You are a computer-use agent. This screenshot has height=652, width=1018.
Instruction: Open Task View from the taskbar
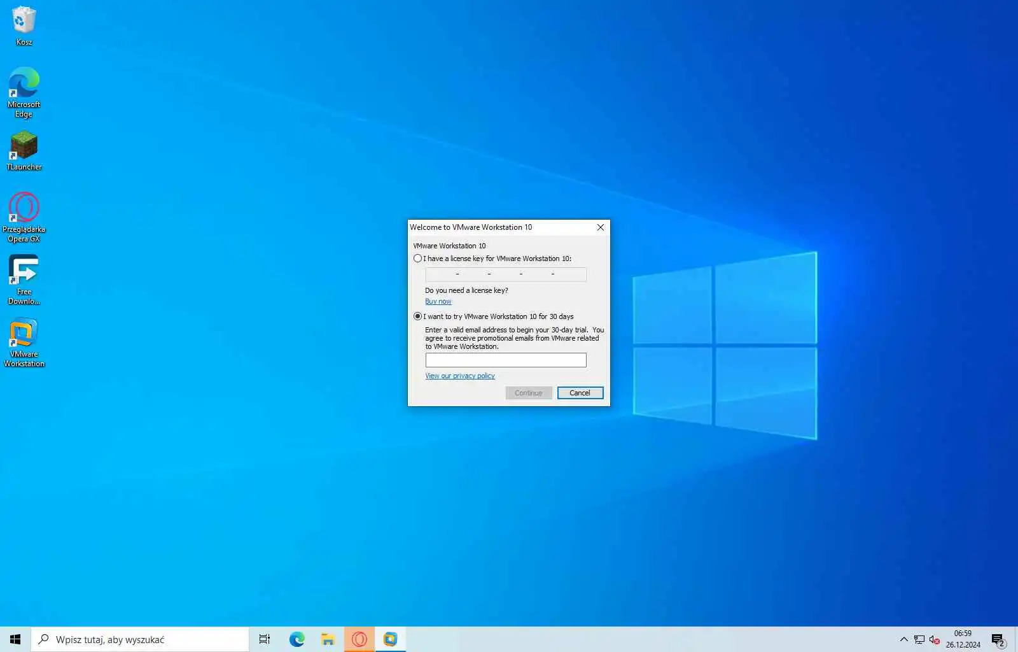[265, 639]
